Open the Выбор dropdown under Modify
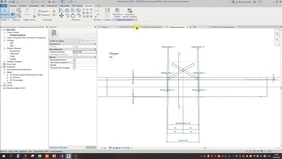This screenshot has width=282, height=159. pos(5,20)
